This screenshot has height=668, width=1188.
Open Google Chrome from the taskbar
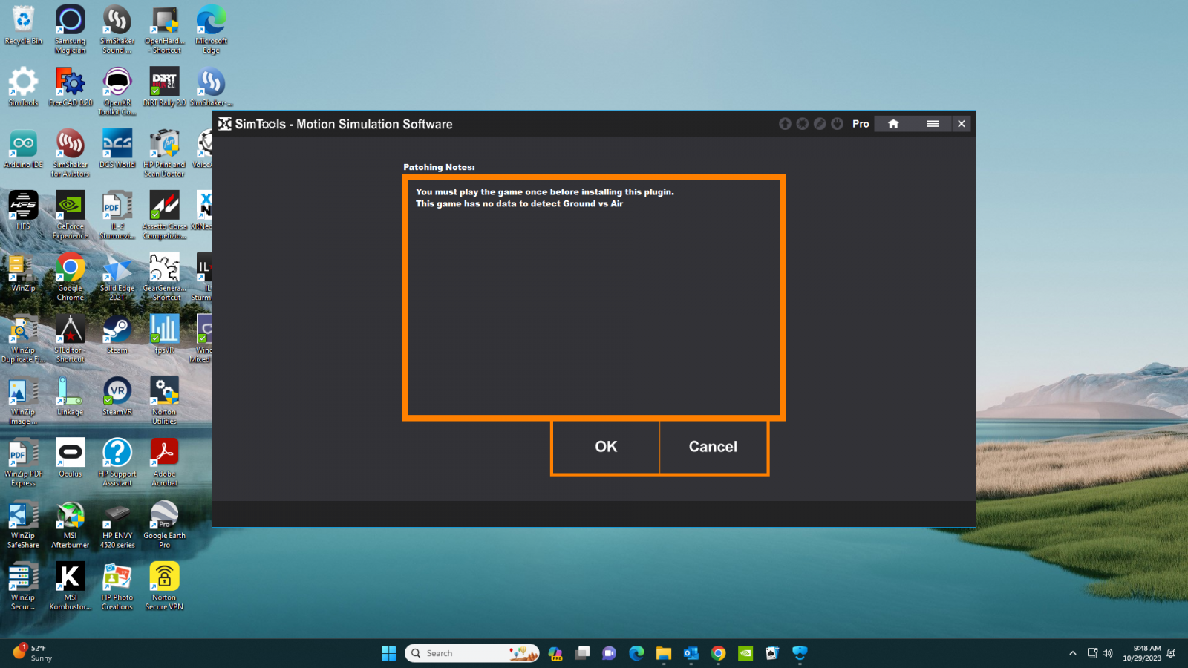(717, 653)
